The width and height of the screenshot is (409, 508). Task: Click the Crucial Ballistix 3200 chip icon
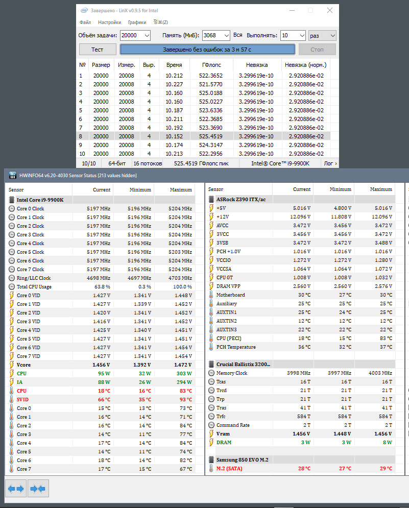(x=211, y=364)
